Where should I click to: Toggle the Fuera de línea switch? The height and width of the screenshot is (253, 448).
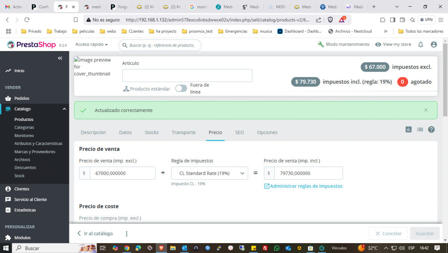(181, 89)
